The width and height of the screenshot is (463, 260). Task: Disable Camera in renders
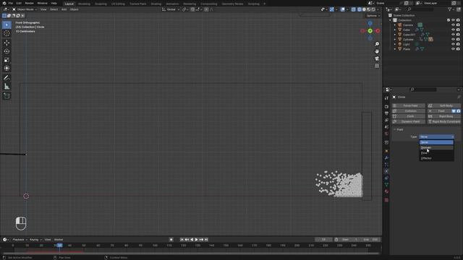[458, 25]
